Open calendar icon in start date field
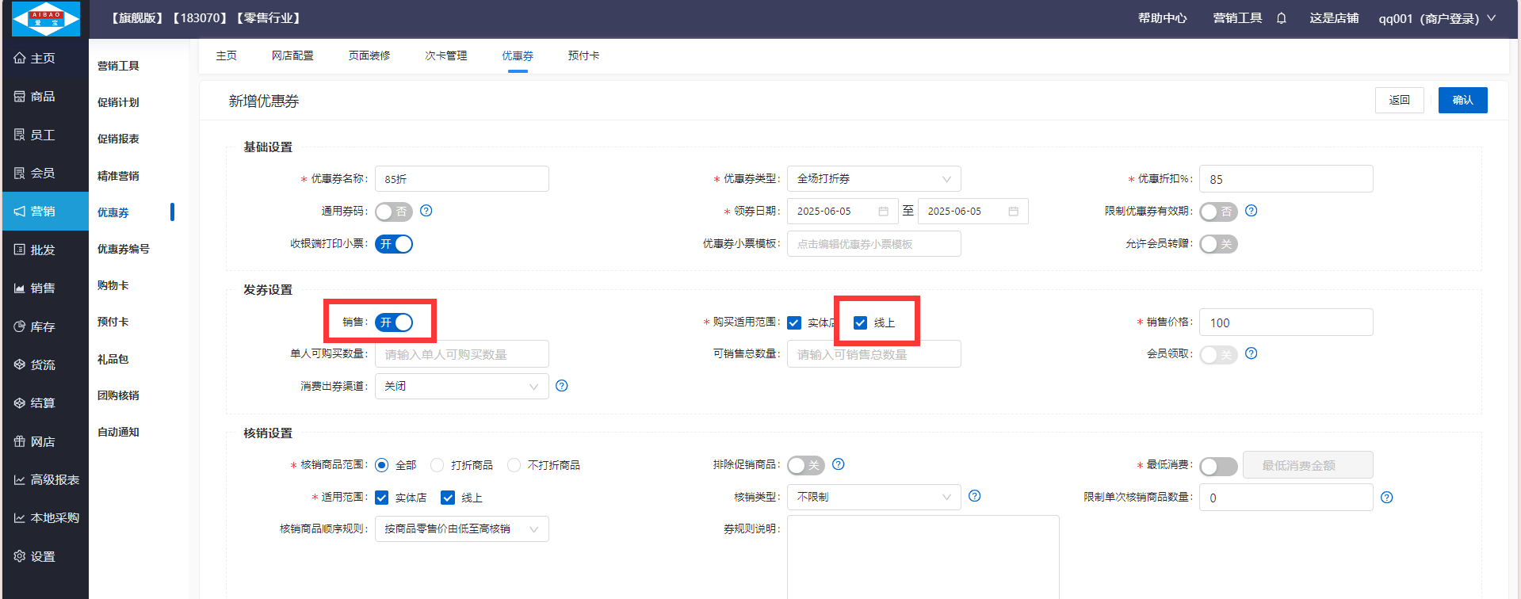This screenshot has width=1521, height=599. (x=883, y=212)
